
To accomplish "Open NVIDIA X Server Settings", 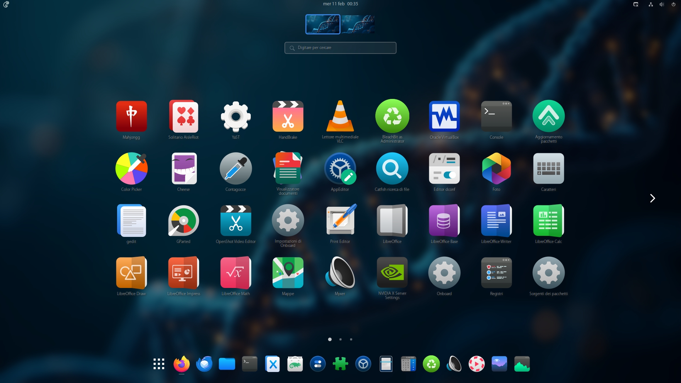I will pyautogui.click(x=392, y=273).
